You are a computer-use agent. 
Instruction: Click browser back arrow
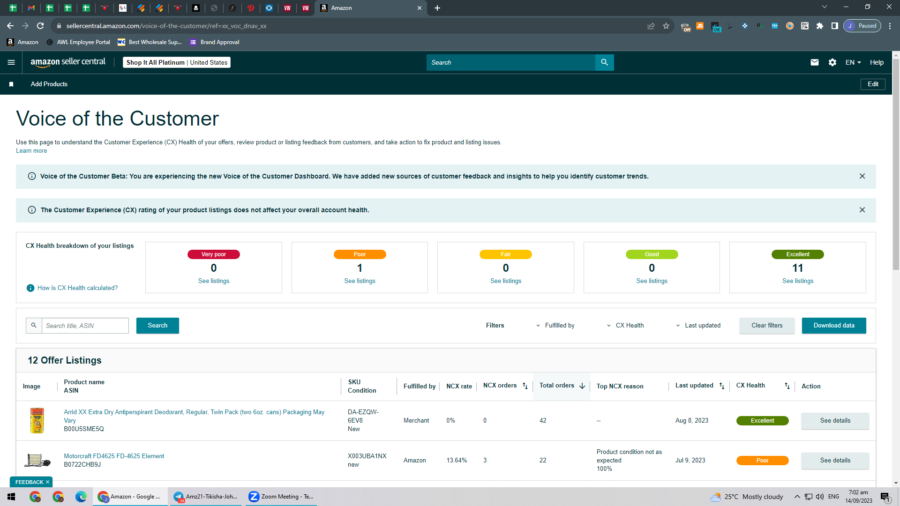[10, 26]
